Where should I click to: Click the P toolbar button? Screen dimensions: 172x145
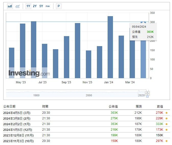point(59,6)
